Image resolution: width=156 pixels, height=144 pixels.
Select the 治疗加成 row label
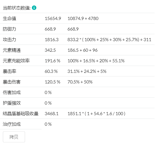(x=12, y=124)
